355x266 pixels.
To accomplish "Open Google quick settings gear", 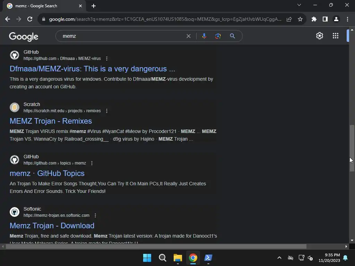I will (319, 36).
